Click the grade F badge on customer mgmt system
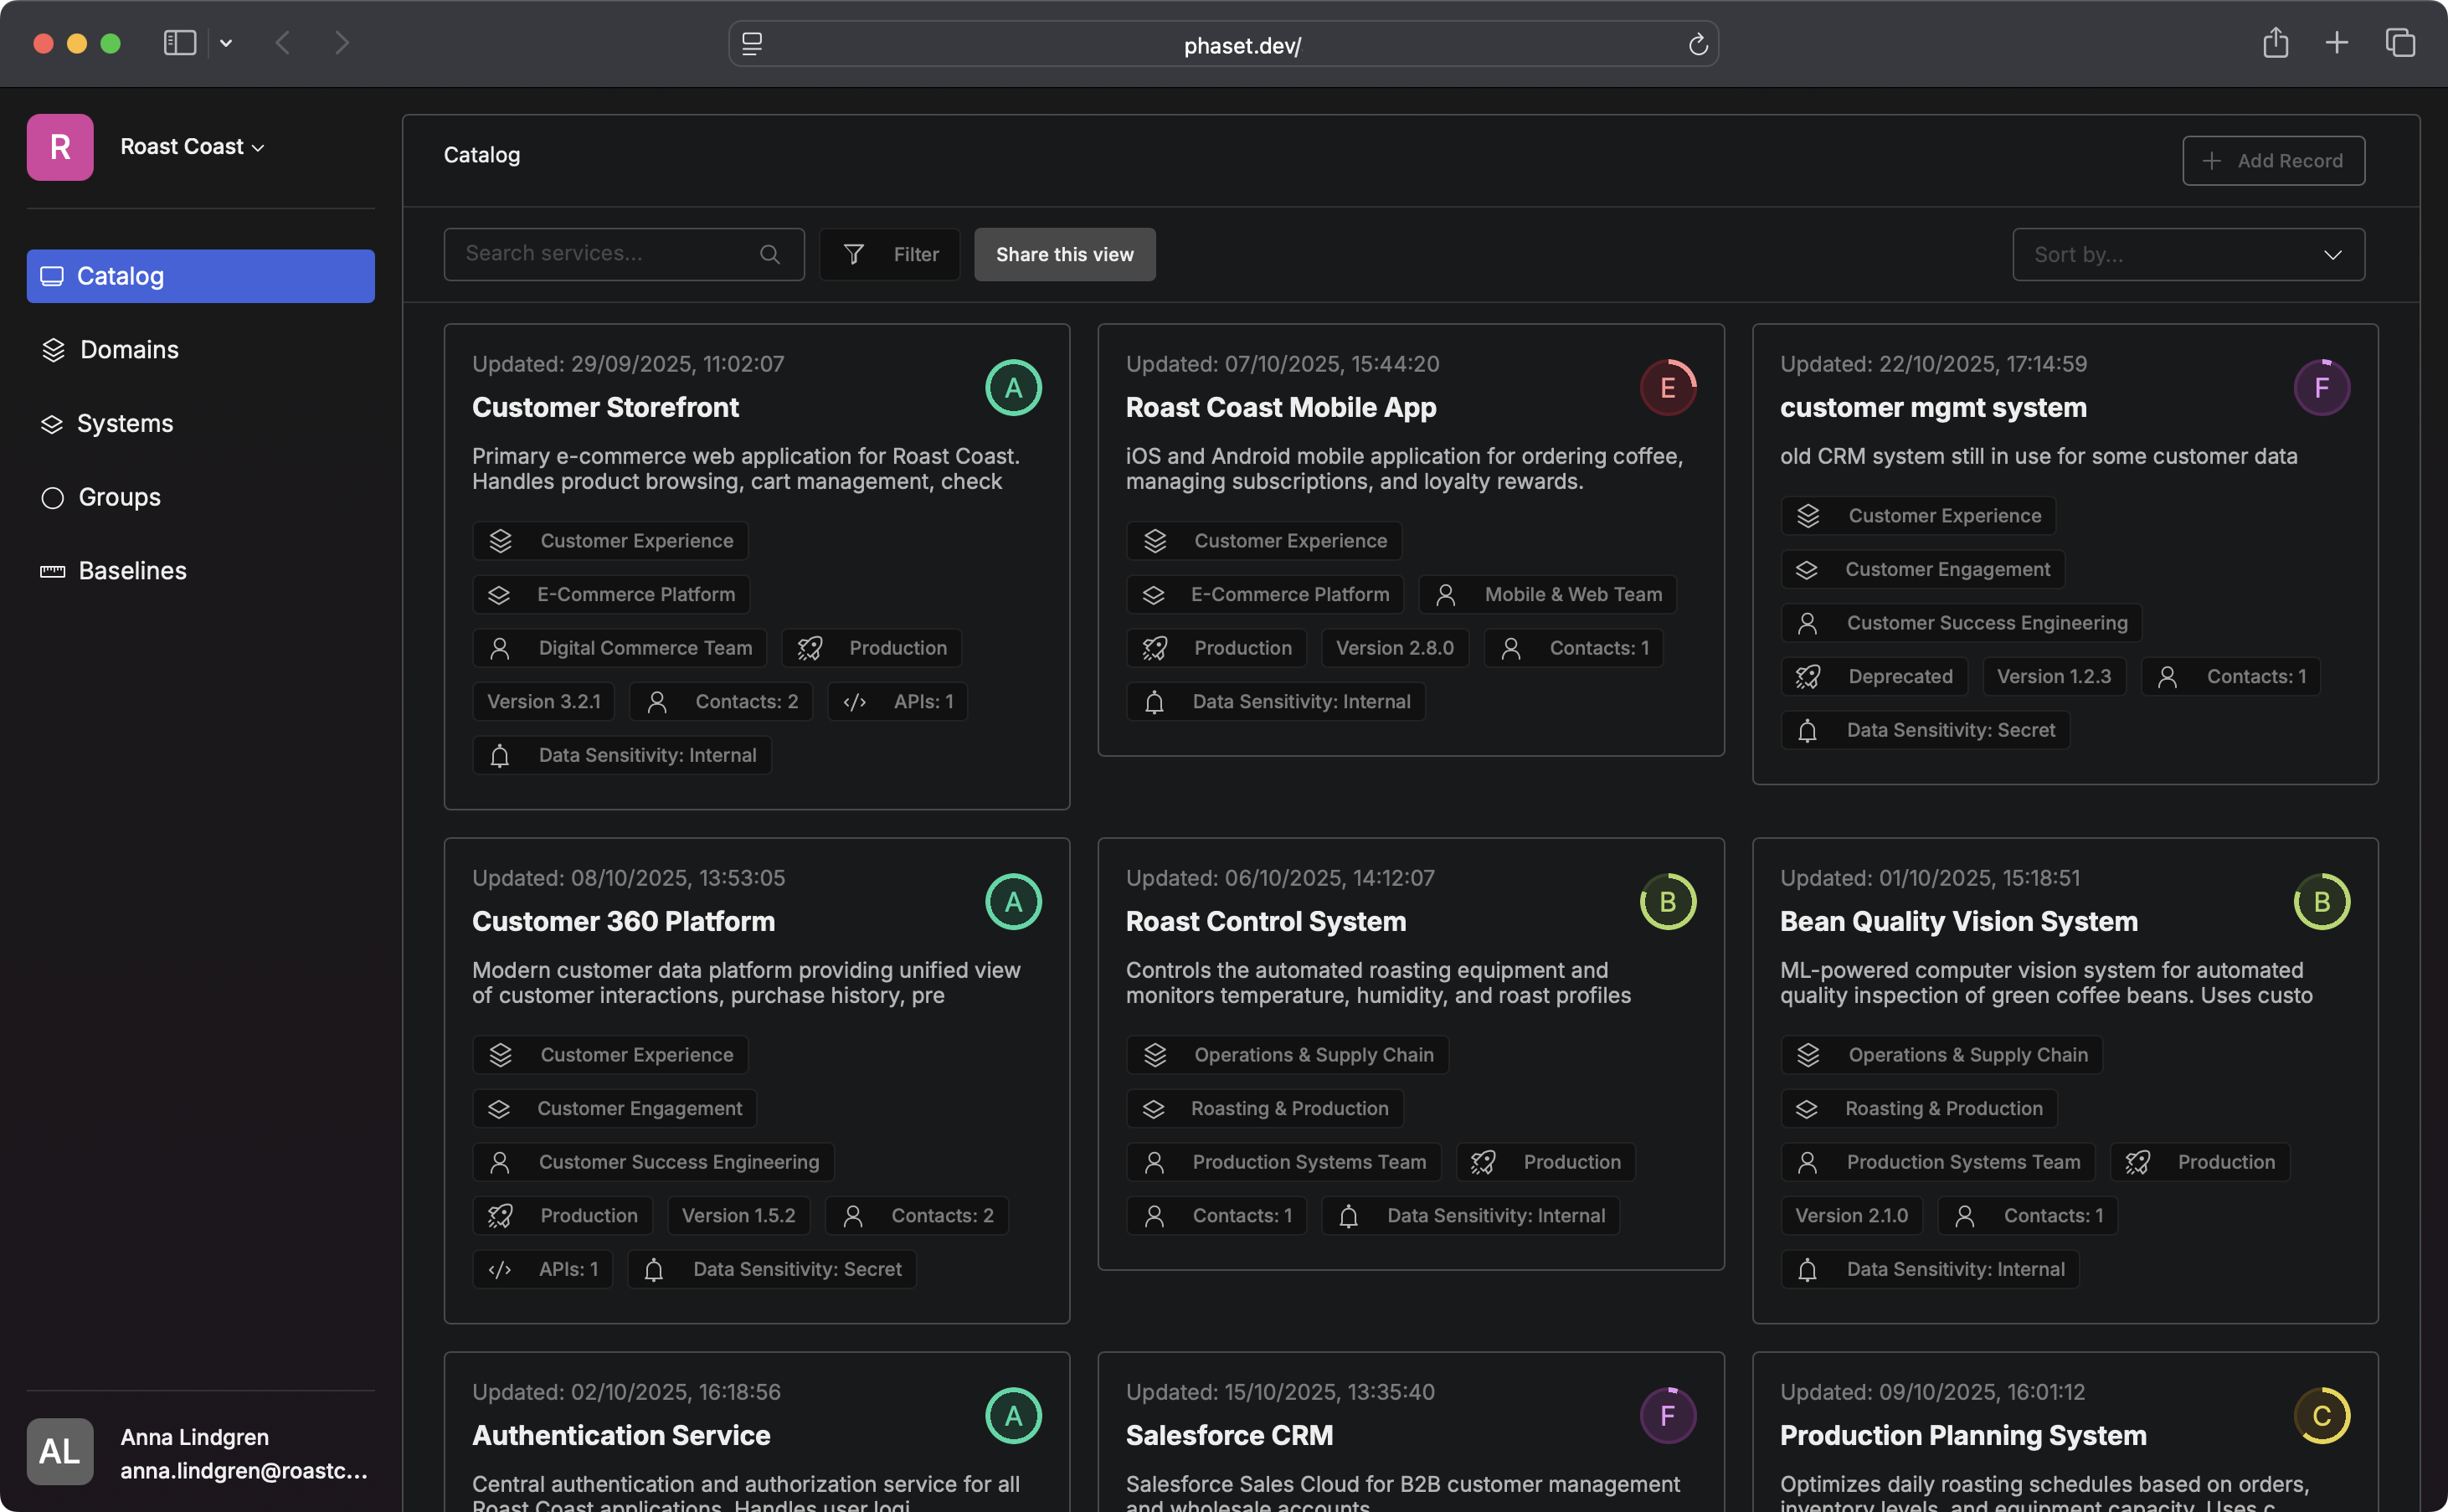The image size is (2448, 1512). coord(2323,387)
